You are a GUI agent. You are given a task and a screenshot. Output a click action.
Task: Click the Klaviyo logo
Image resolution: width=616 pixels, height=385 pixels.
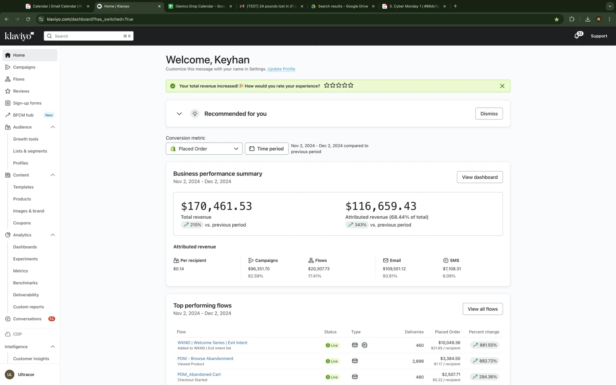tap(19, 36)
